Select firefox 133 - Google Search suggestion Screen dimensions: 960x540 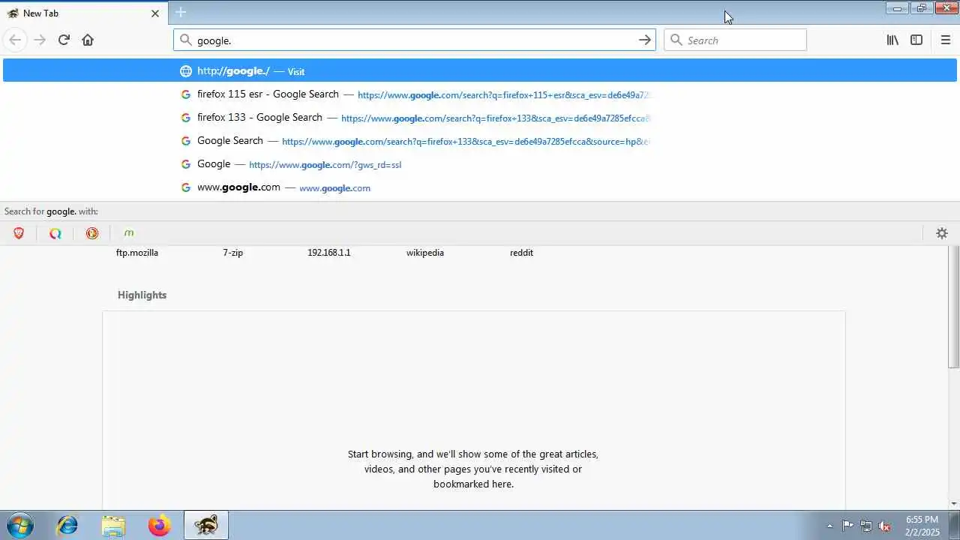pos(480,118)
